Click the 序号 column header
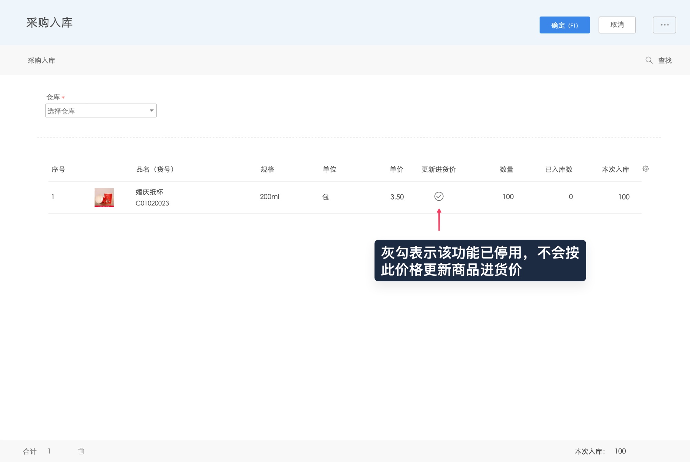The height and width of the screenshot is (462, 690). pyautogui.click(x=58, y=169)
